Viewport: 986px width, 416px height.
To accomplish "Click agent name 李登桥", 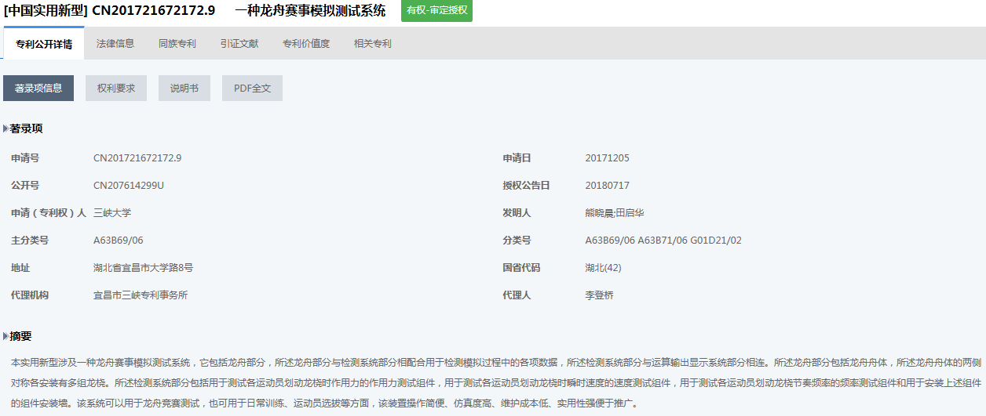I will click(x=599, y=295).
